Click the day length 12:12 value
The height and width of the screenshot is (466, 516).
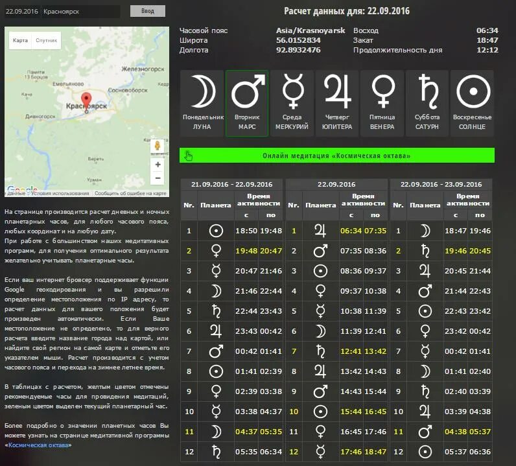tap(487, 50)
